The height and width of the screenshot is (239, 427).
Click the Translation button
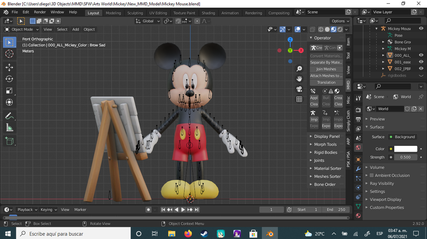(326, 82)
